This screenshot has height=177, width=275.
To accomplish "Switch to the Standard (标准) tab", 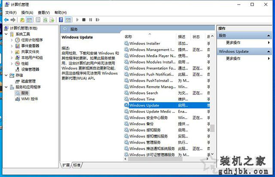I will [76, 165].
